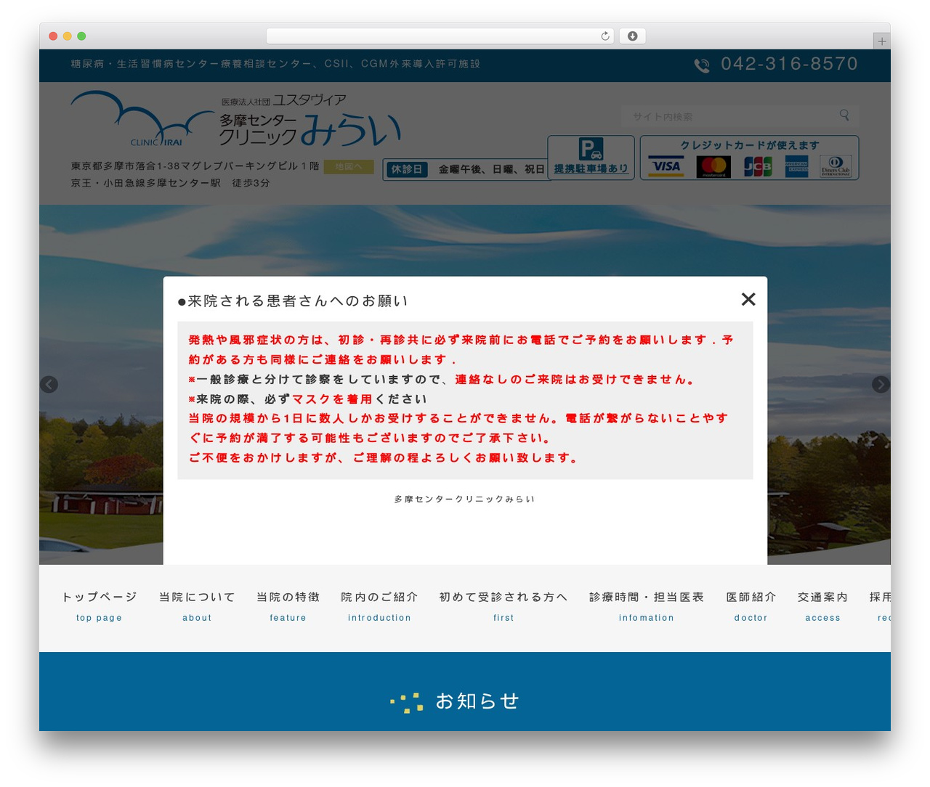The image size is (930, 787).
Task: Open 初めて受診される方へ menu
Action: click(504, 606)
